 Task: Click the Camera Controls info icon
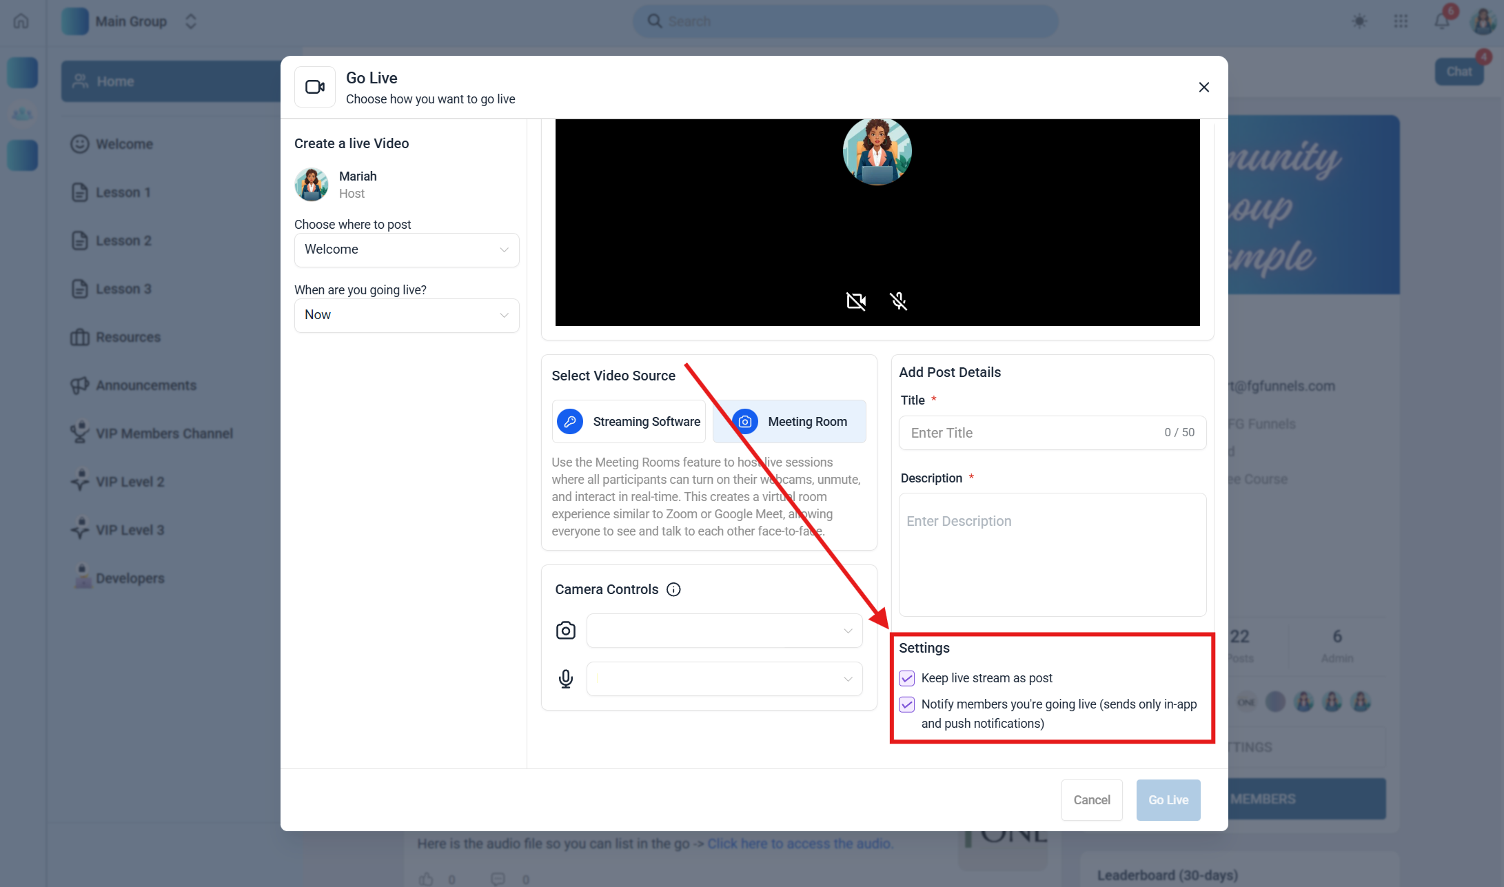coord(673,589)
